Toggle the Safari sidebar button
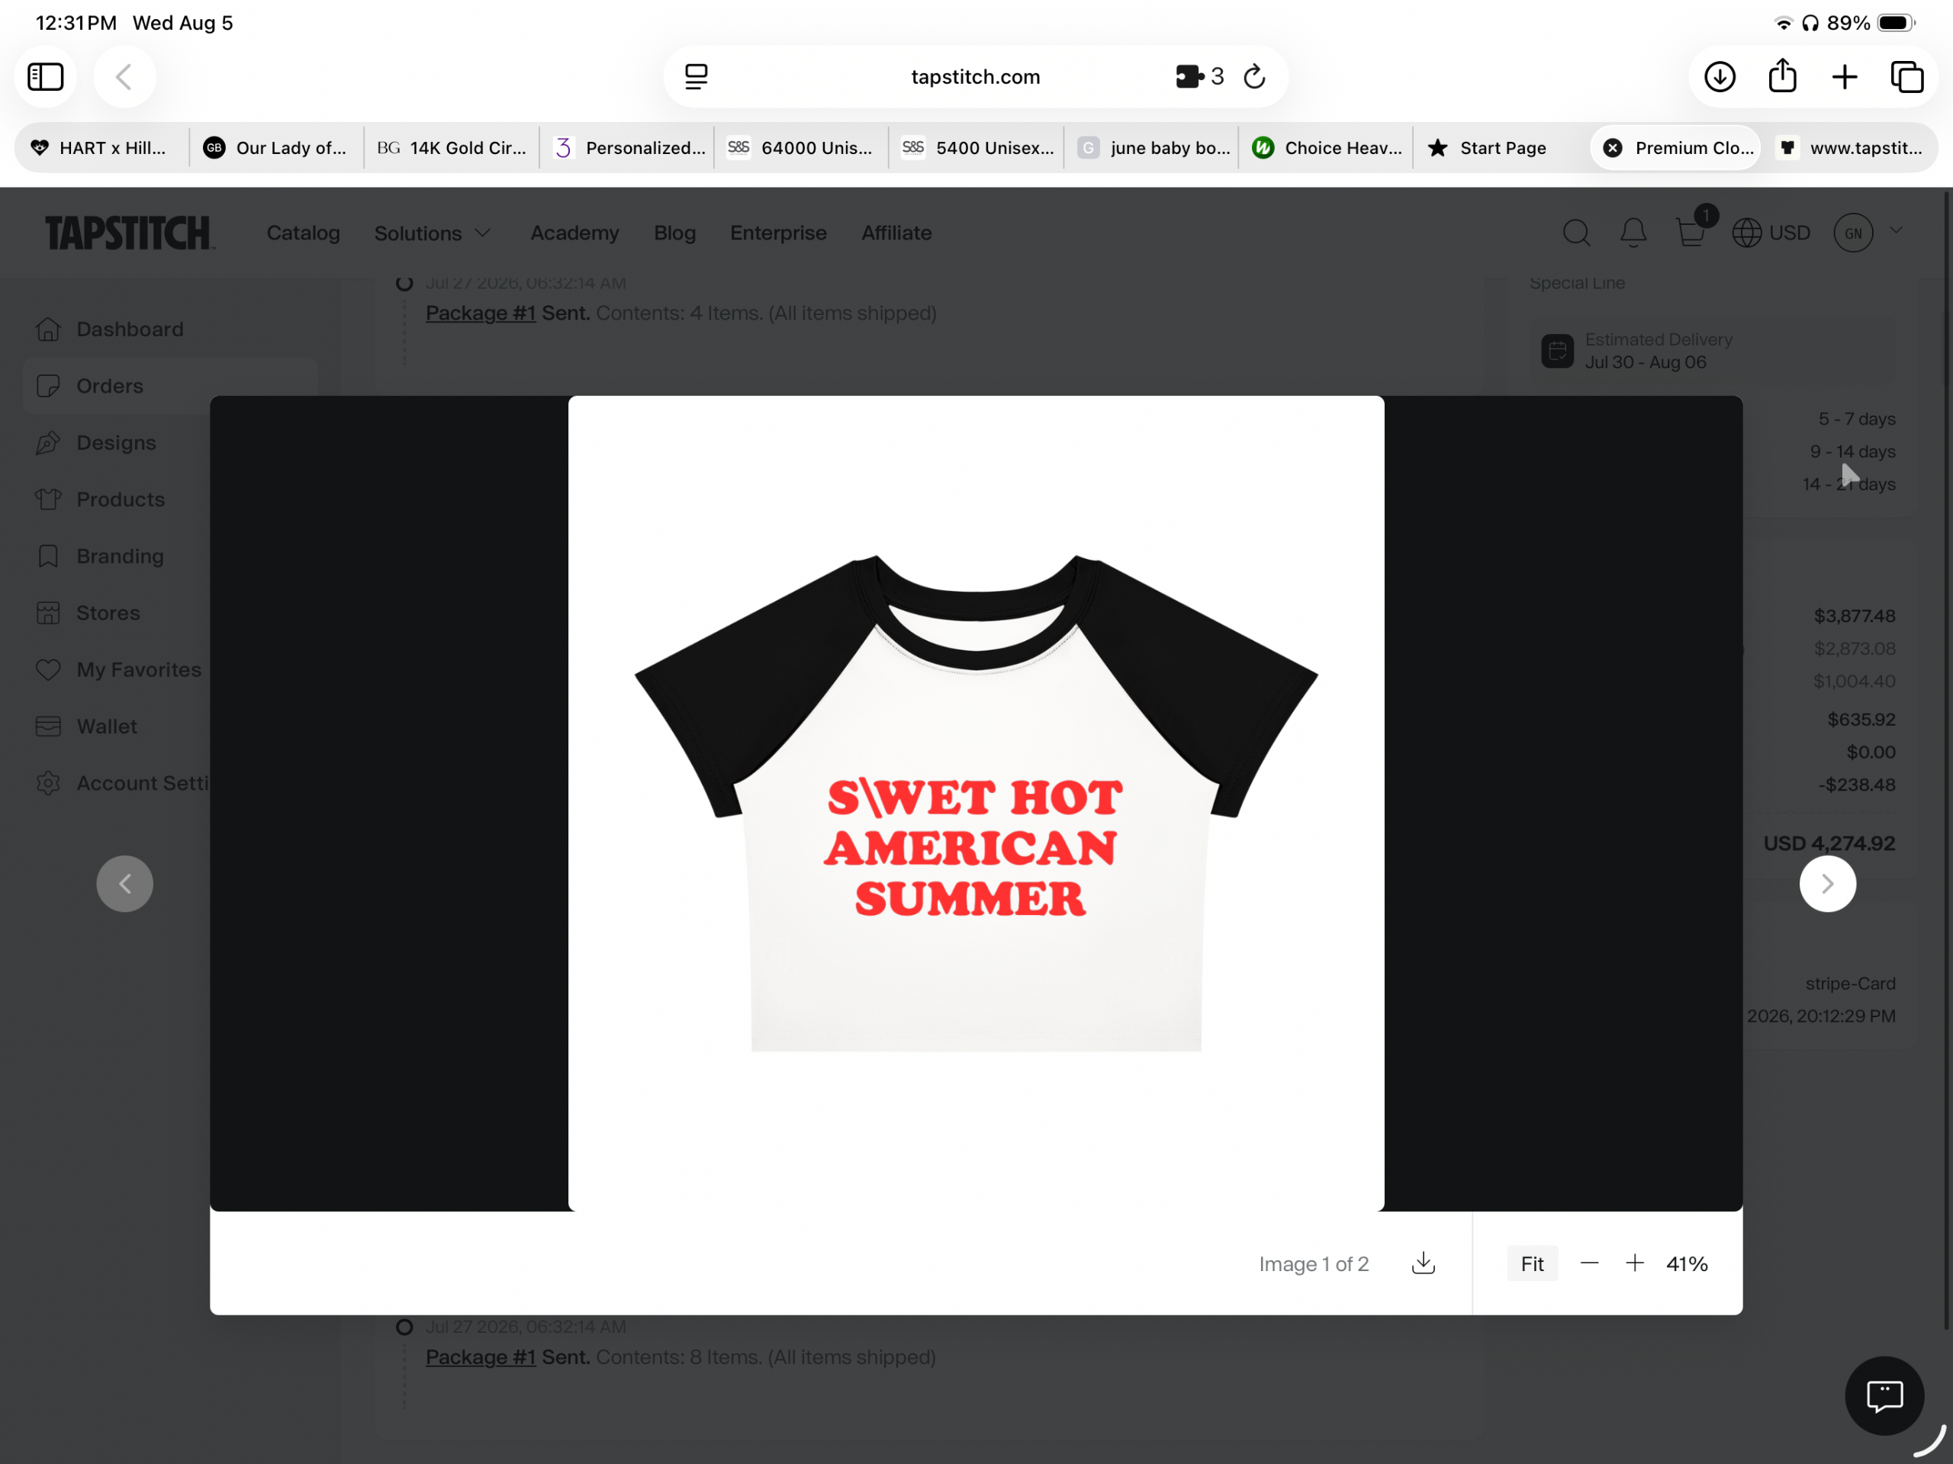The height and width of the screenshot is (1464, 1953). tap(46, 77)
